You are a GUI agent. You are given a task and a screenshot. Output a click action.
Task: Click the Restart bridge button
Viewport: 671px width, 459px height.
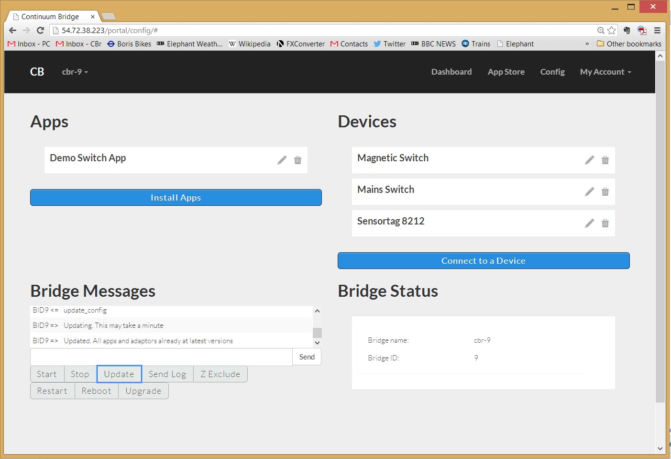[x=52, y=391]
